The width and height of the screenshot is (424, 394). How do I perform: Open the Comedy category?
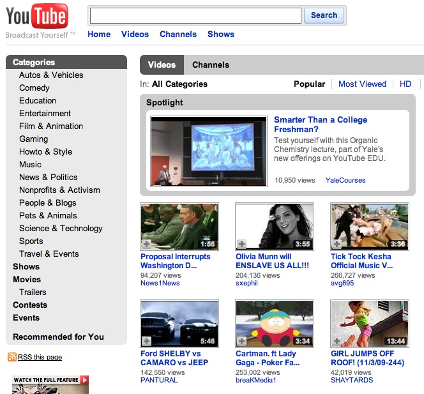34,88
